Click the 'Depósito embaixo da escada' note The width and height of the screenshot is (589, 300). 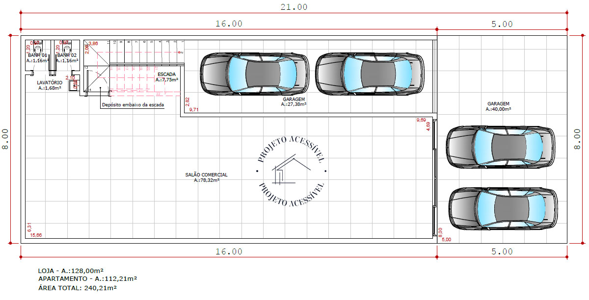coord(133,104)
